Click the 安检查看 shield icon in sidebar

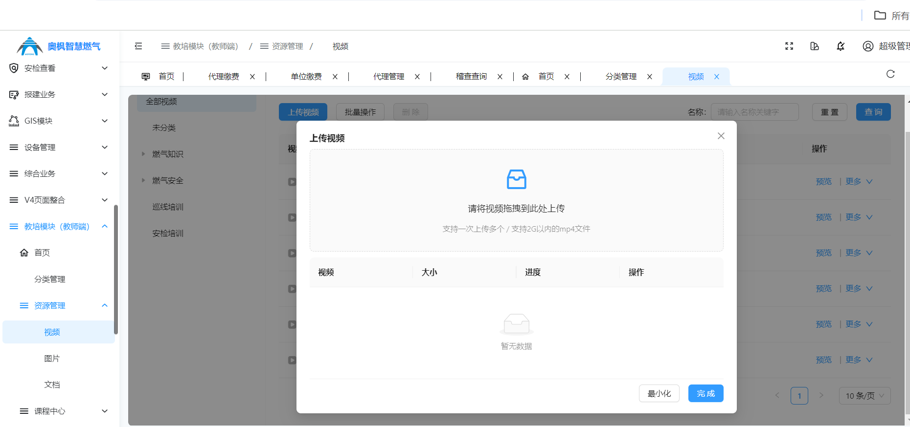(14, 68)
